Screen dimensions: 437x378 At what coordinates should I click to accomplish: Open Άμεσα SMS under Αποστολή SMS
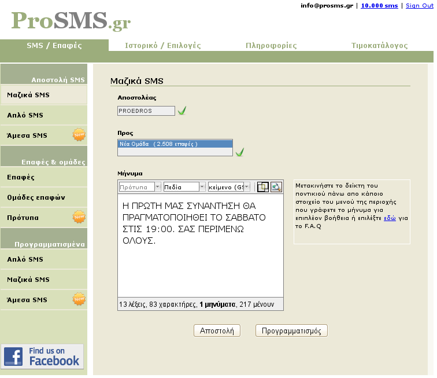point(44,135)
